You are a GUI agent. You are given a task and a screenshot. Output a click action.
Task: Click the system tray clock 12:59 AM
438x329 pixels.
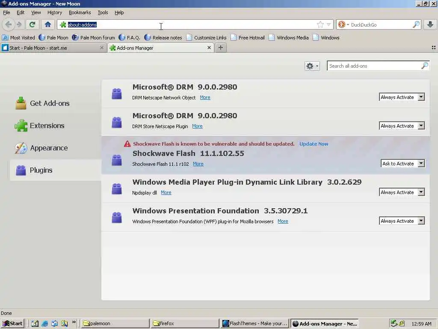point(421,324)
